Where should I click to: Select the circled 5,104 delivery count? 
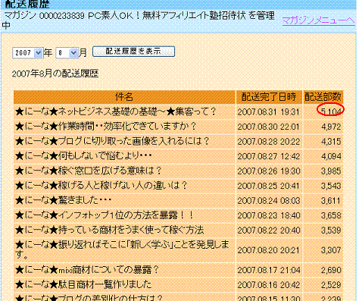(x=330, y=111)
